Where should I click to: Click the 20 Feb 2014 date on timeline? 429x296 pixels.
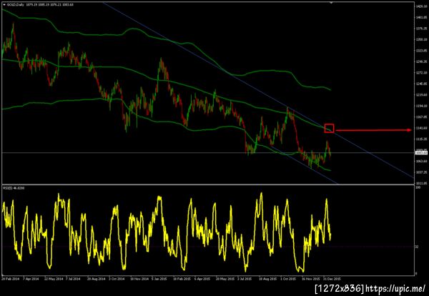click(10, 279)
